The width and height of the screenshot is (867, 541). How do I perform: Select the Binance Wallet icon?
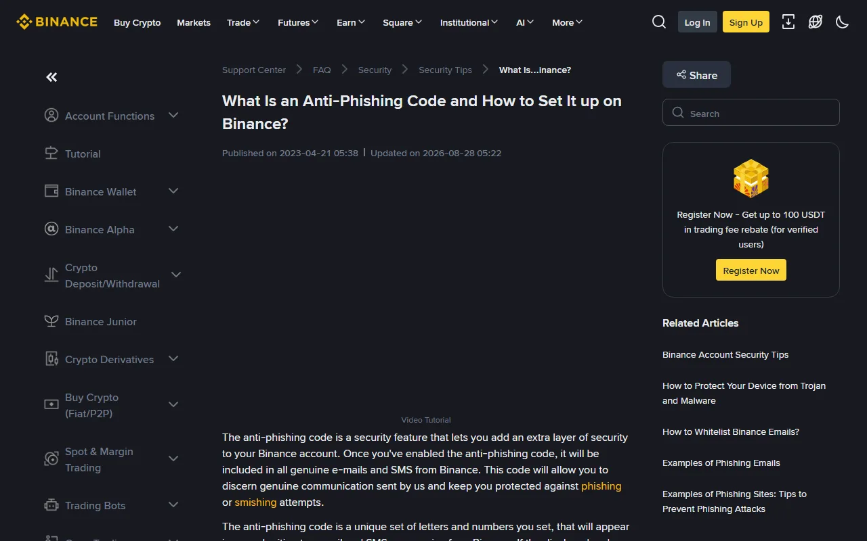51,191
